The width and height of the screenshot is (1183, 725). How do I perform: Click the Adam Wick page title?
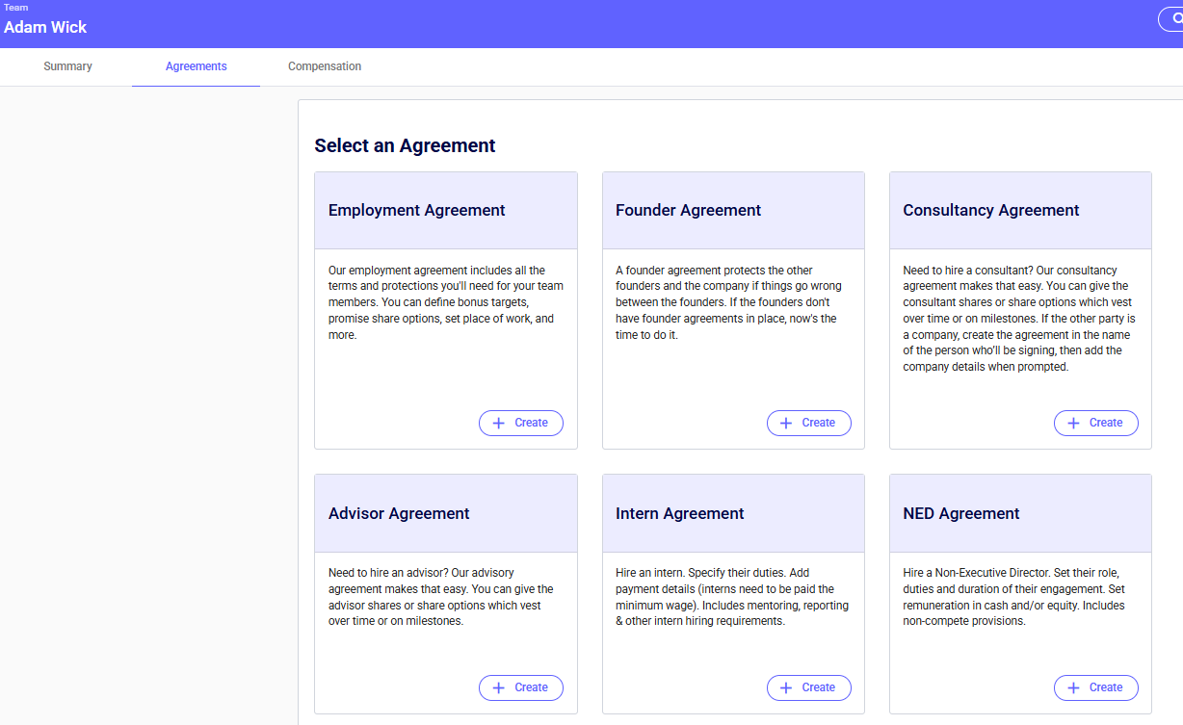pyautogui.click(x=45, y=27)
